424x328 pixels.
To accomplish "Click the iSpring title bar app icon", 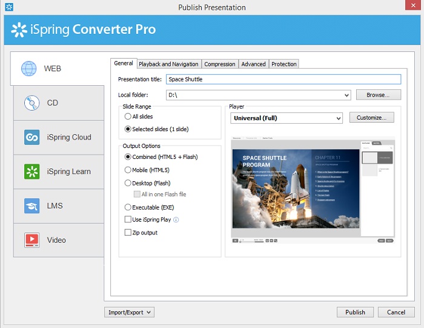I will click(9, 7).
